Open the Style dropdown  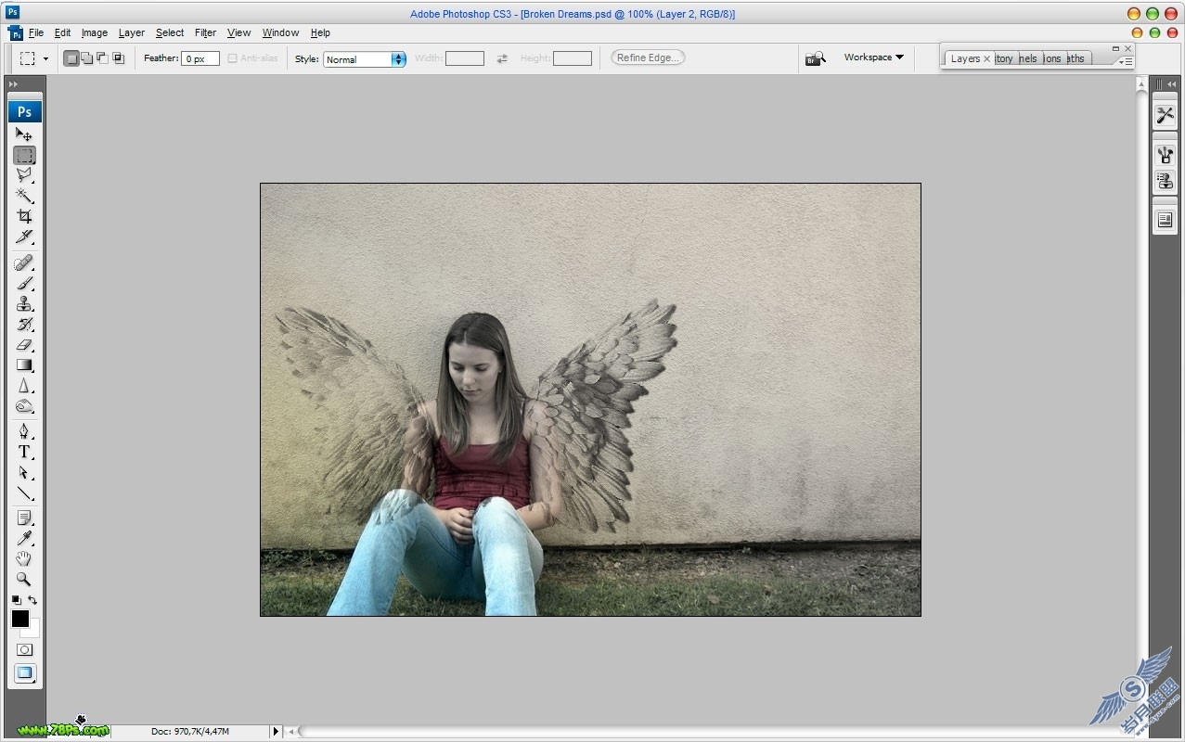pyautogui.click(x=365, y=59)
